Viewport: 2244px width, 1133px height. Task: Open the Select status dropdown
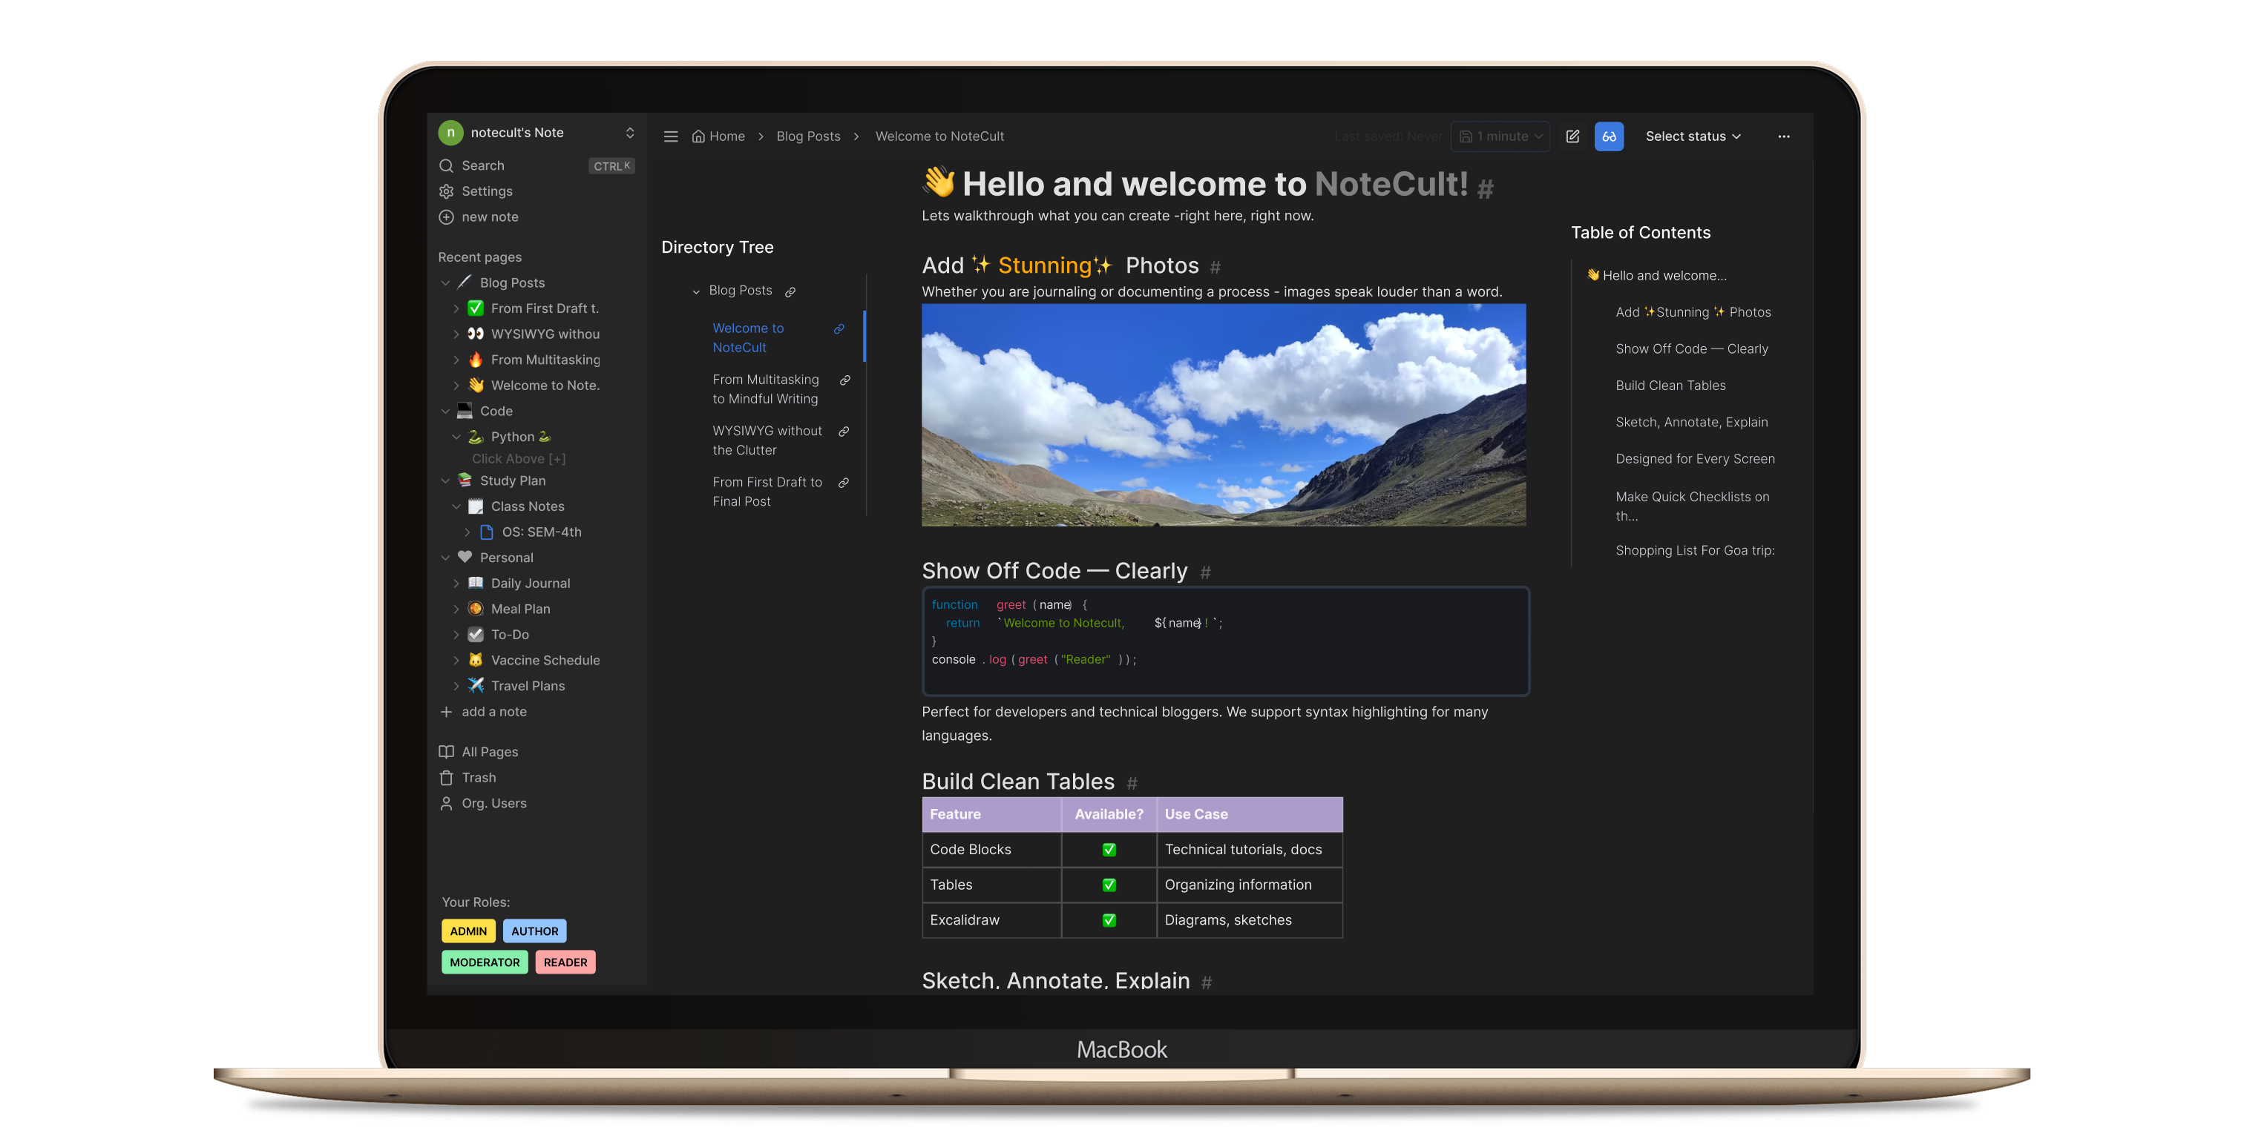1693,136
